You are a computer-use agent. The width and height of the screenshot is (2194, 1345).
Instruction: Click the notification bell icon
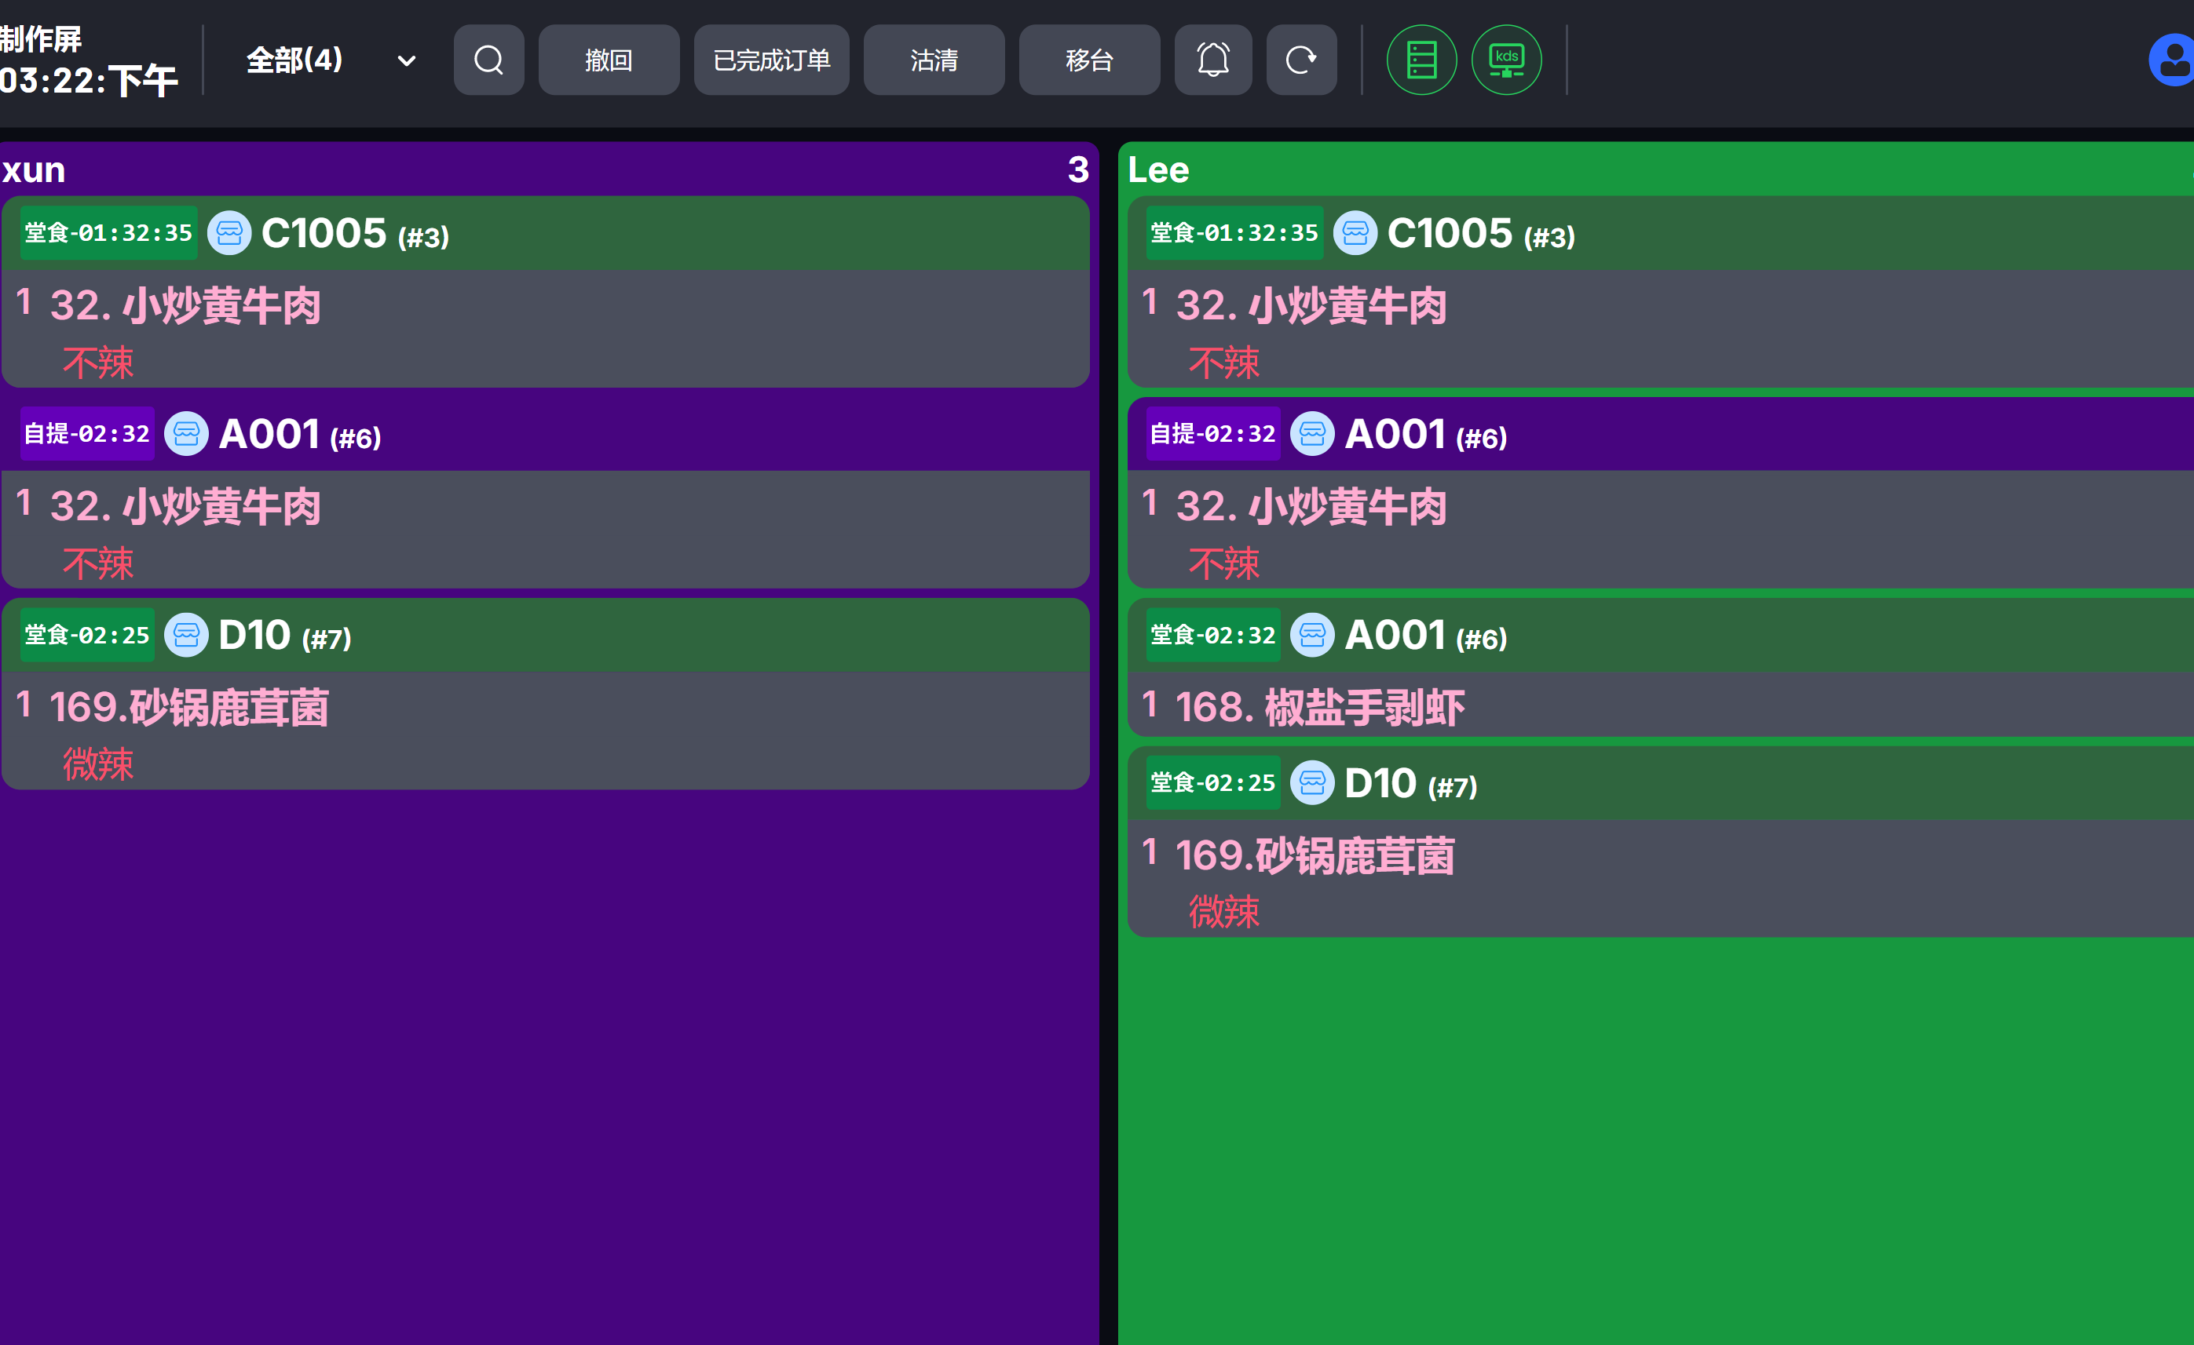click(x=1212, y=60)
